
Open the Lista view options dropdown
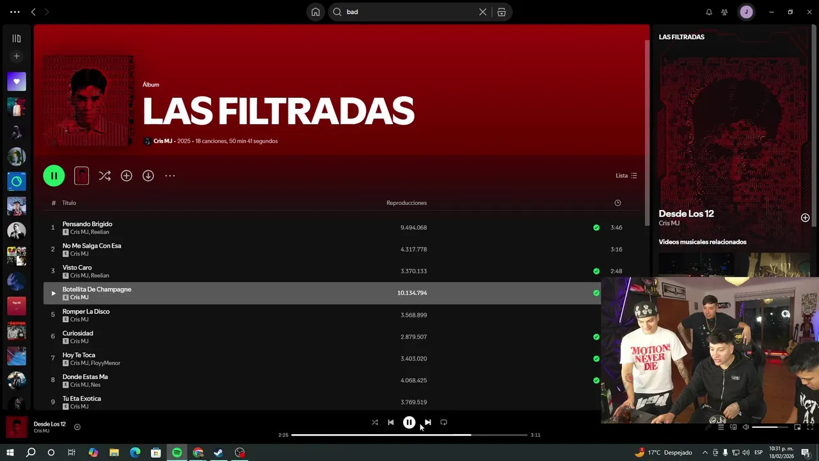coord(626,175)
